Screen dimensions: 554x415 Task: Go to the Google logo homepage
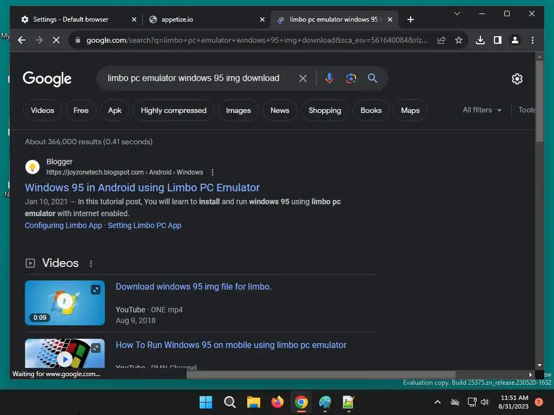[47, 79]
